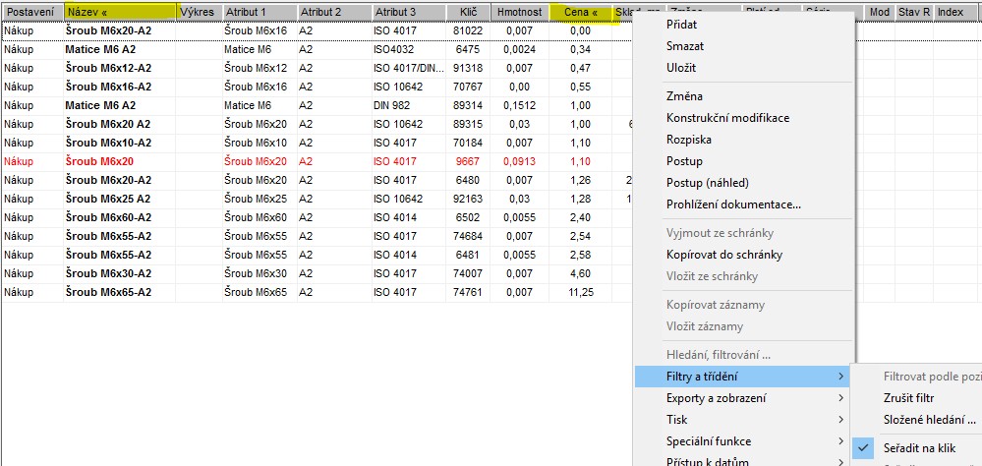Click the Mod column header
The image size is (982, 466).
coord(880,12)
